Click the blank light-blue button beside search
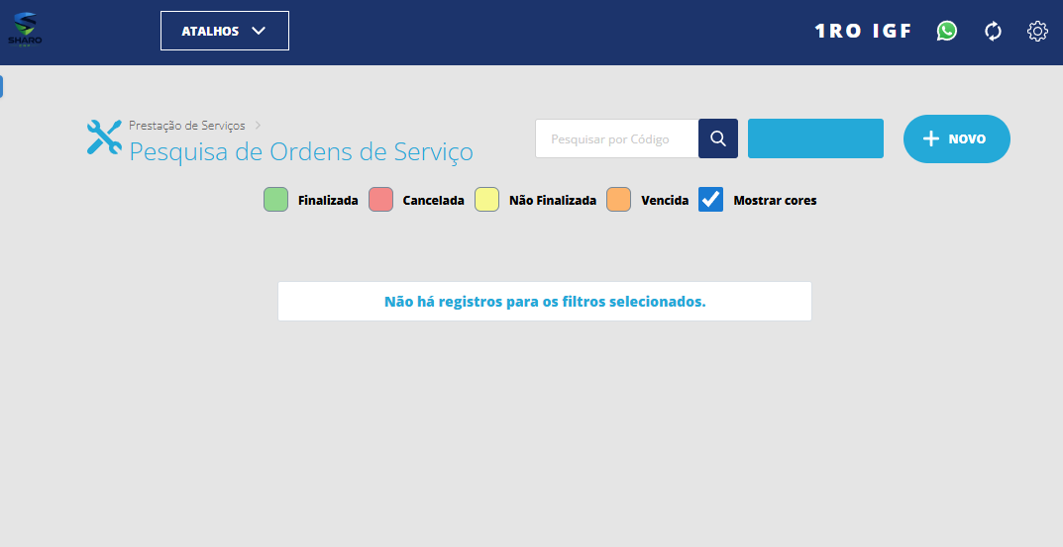The height and width of the screenshot is (547, 1063). click(815, 138)
